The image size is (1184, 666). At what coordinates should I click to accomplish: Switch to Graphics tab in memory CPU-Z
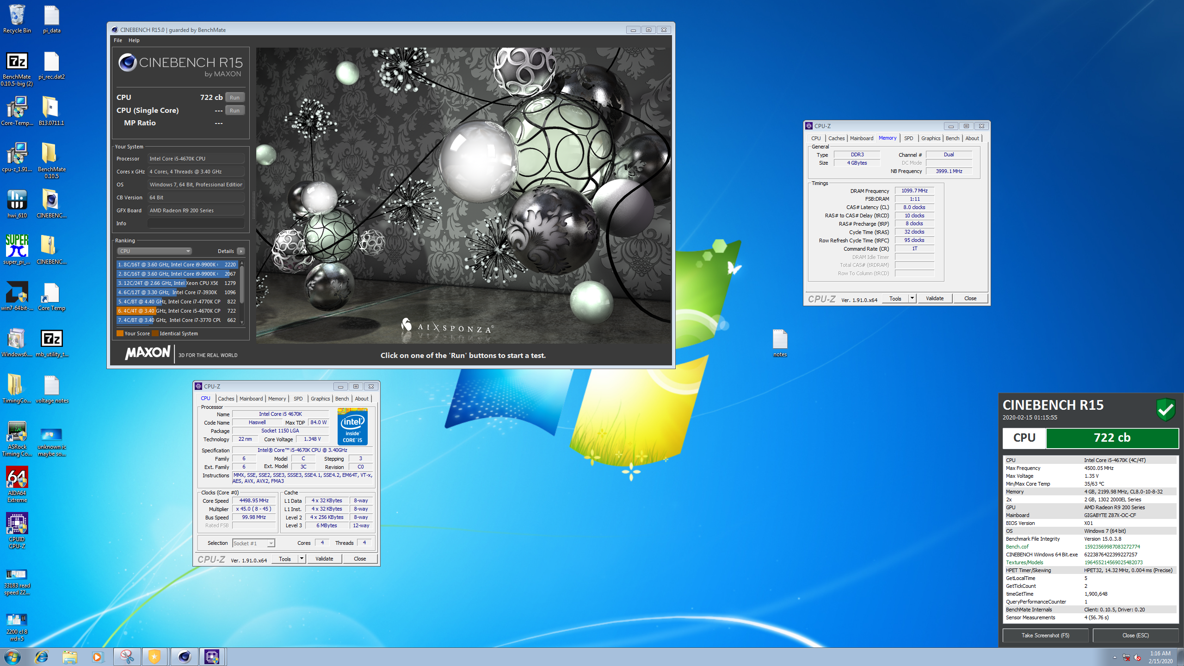(931, 138)
